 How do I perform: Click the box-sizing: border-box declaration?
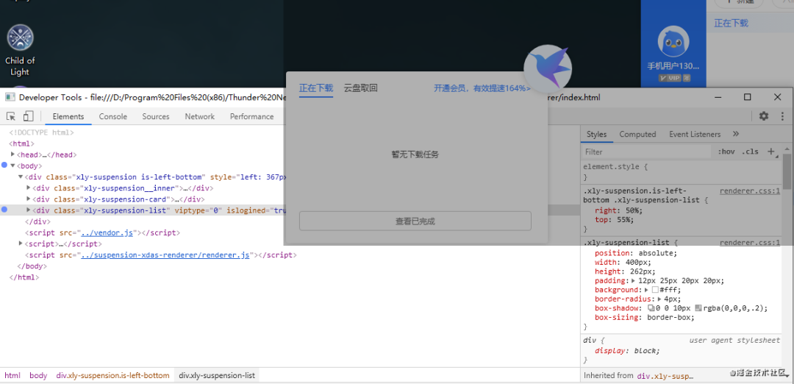pyautogui.click(x=645, y=318)
